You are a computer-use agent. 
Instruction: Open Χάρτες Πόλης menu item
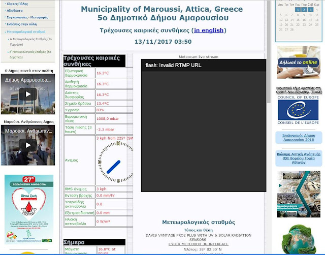[17, 4]
